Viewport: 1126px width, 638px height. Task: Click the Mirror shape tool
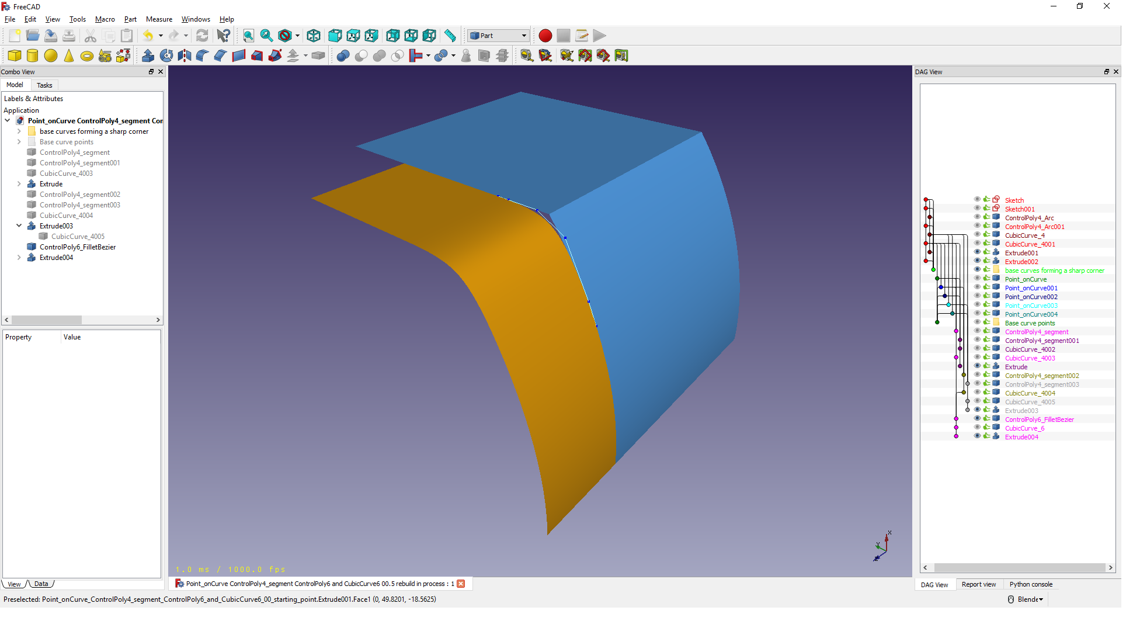pos(185,56)
